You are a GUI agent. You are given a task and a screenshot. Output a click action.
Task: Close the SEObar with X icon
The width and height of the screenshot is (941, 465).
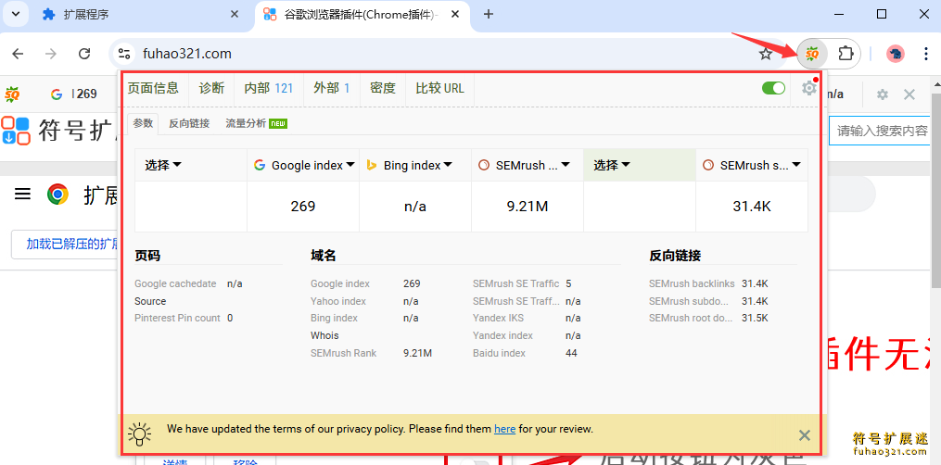pos(909,94)
